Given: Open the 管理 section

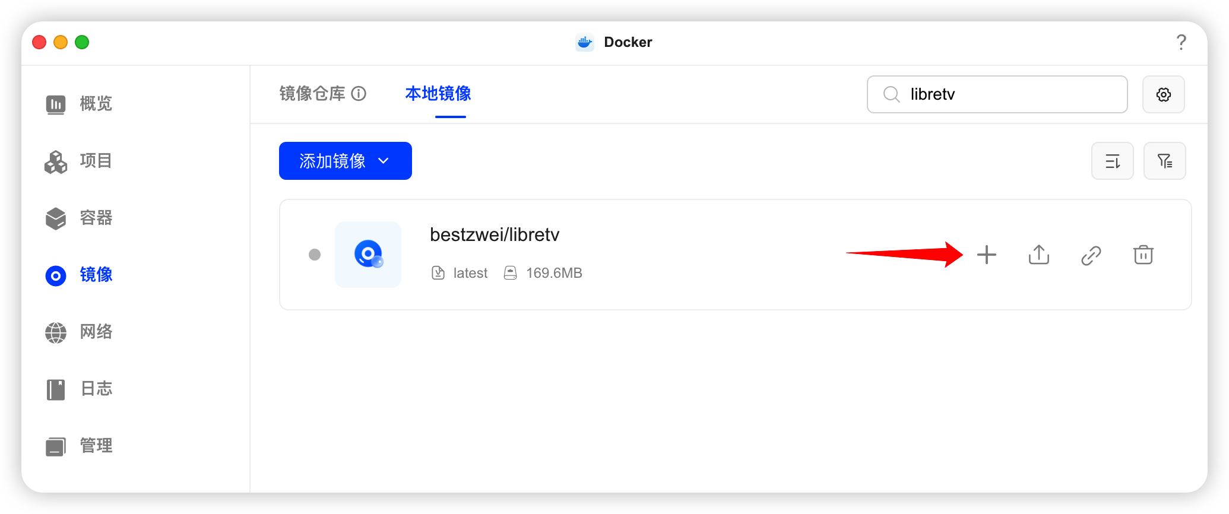Looking at the screenshot, I should point(79,446).
